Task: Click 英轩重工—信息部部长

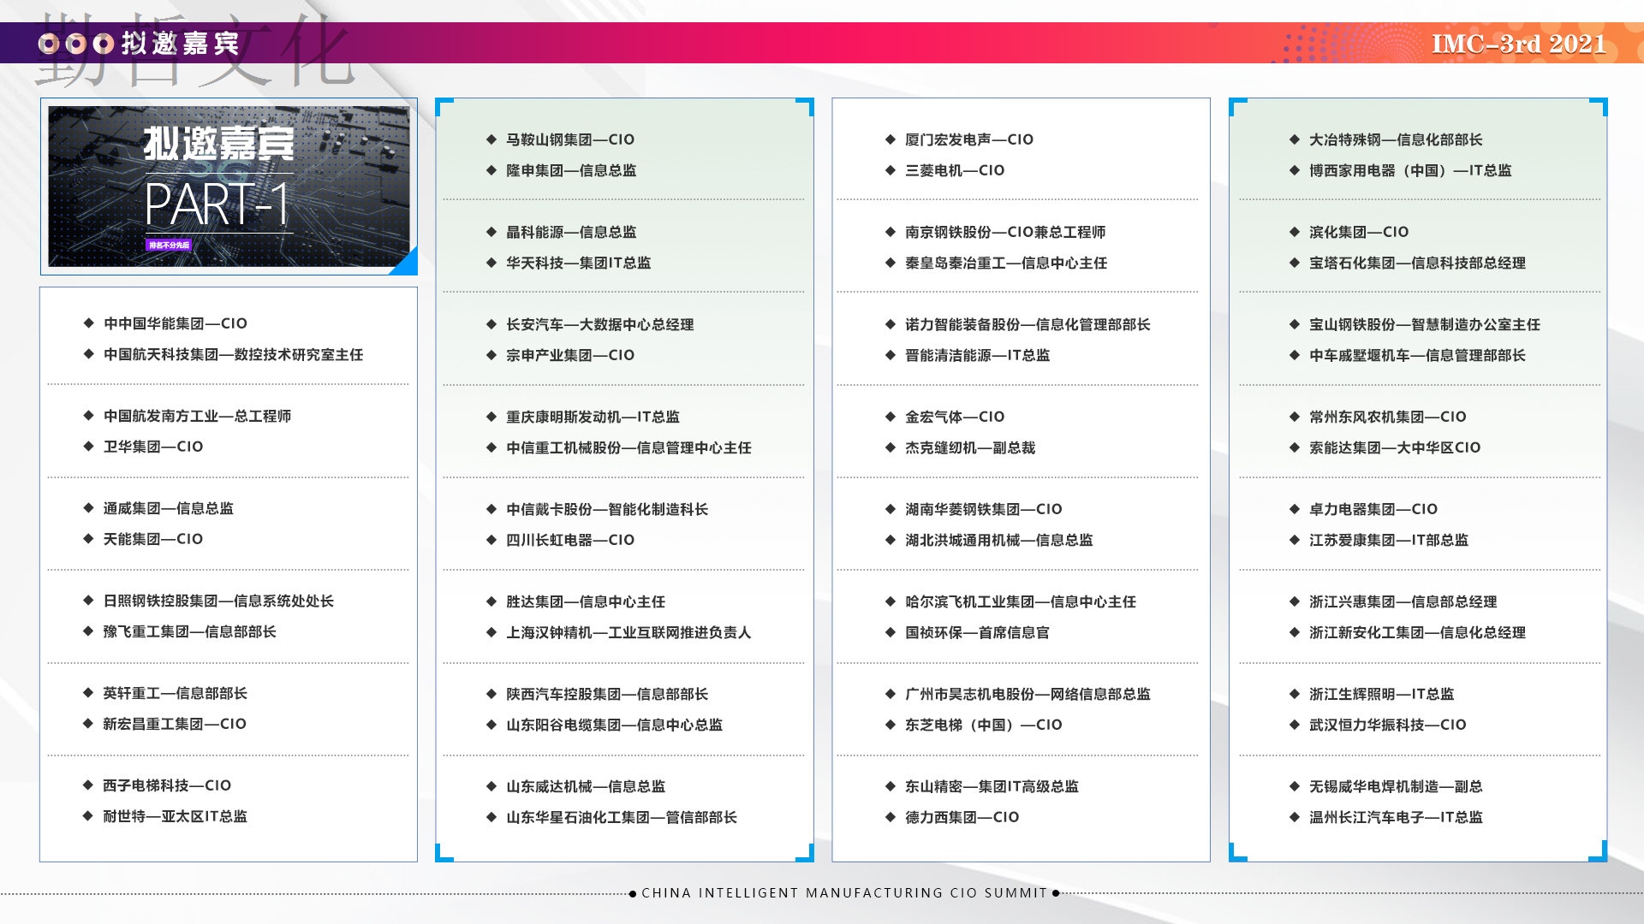Action: point(176,693)
